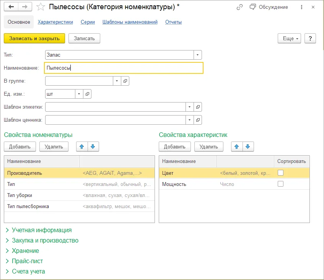
Task: Open the В группе selection form icon
Action: pyautogui.click(x=125, y=81)
